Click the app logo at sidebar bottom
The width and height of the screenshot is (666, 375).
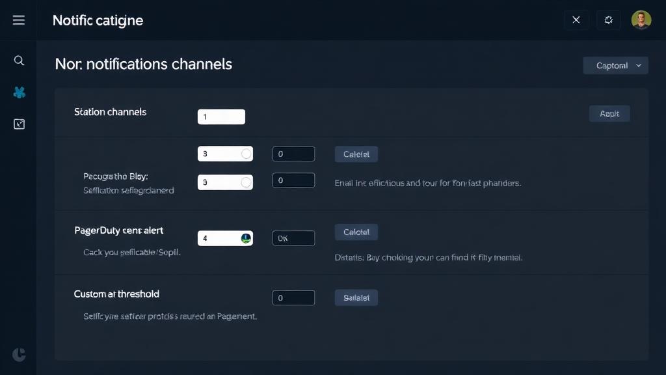19,355
